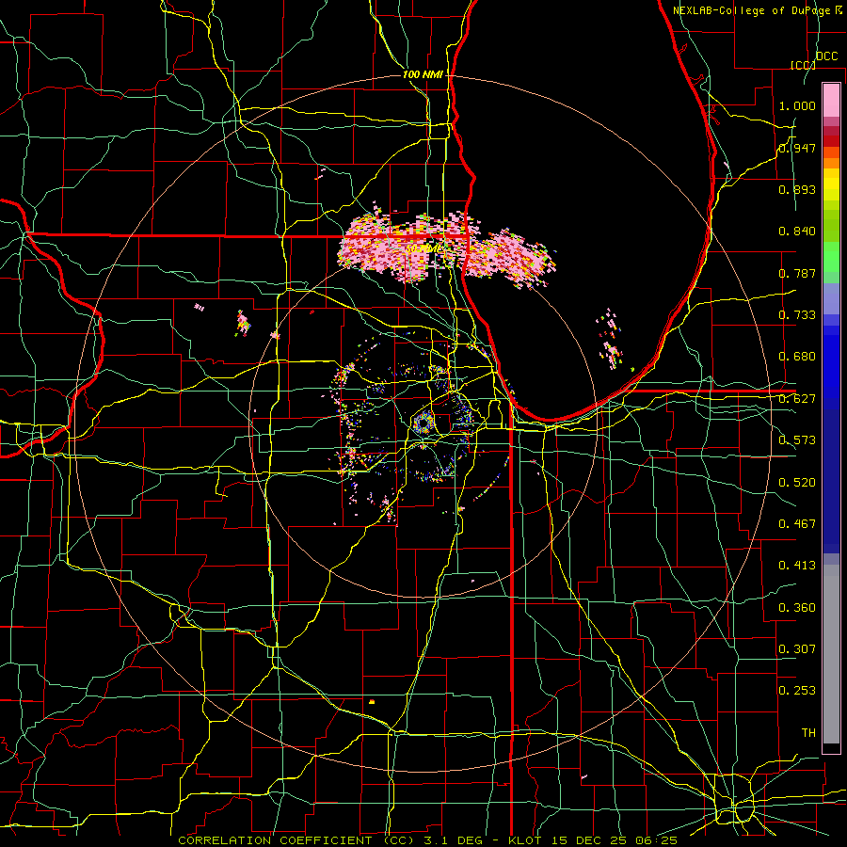
Task: Click the 0.307 scale value
Action: point(797,649)
